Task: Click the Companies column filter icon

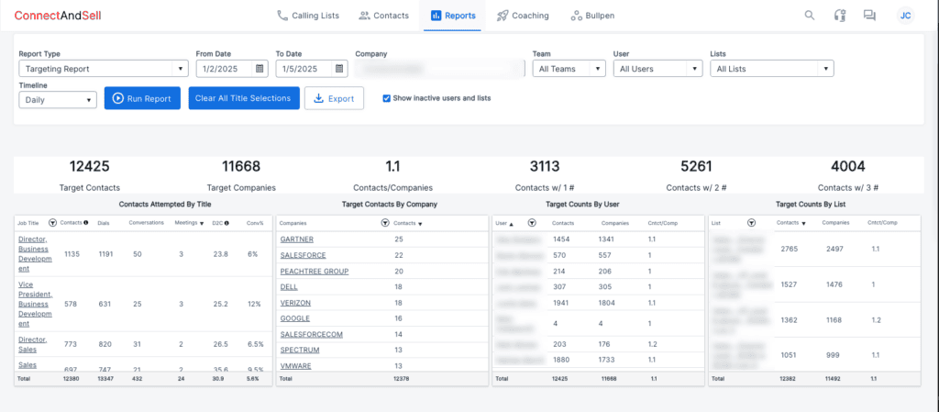Action: (385, 223)
